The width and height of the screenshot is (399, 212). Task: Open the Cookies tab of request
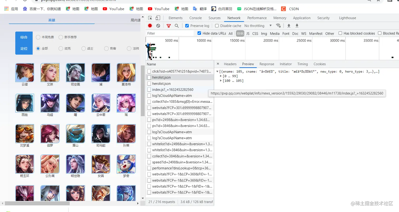pos(320,64)
